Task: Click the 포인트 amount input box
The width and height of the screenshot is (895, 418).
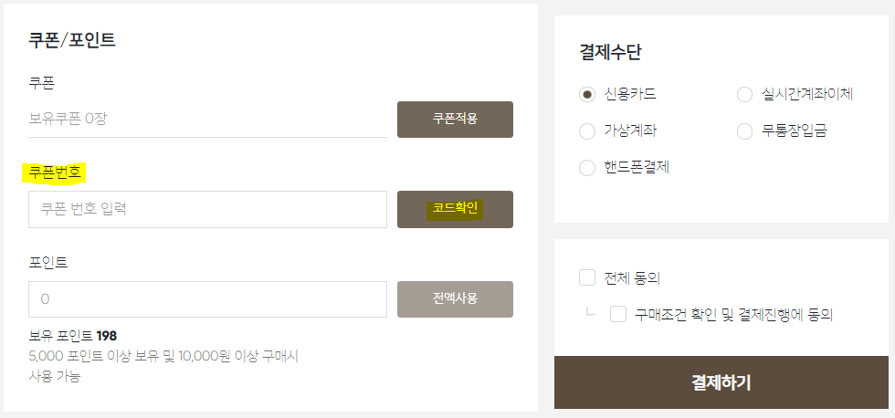Action: [x=208, y=298]
